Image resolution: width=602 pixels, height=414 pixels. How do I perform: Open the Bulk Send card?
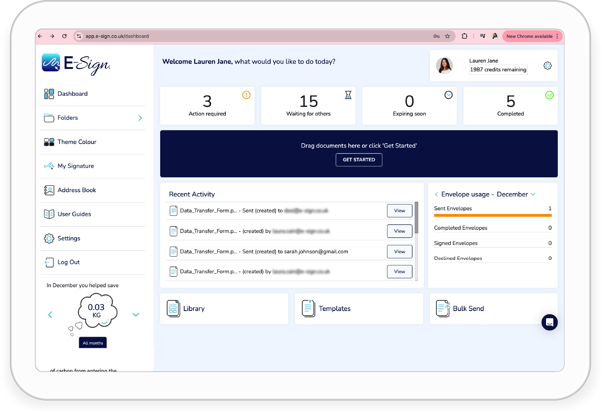[x=493, y=309]
